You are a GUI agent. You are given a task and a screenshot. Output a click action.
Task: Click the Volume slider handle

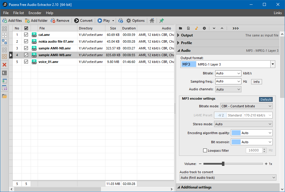click(x=223, y=164)
